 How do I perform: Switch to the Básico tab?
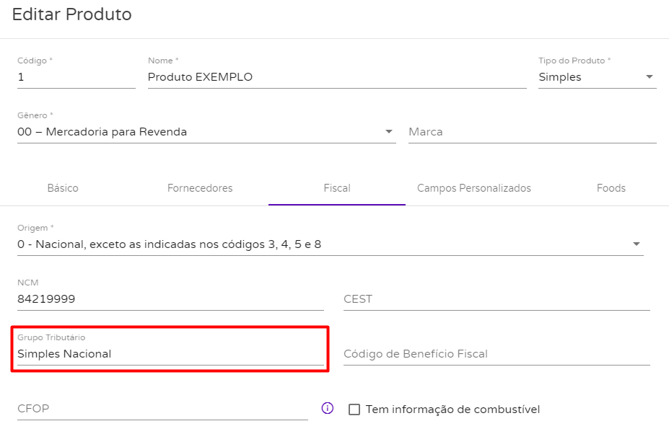click(63, 188)
